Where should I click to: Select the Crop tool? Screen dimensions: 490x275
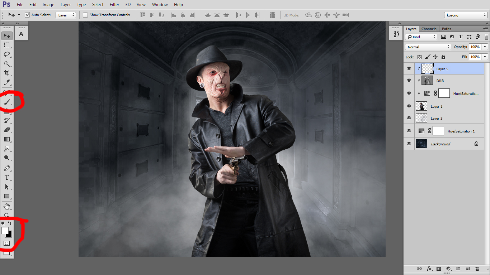click(7, 73)
